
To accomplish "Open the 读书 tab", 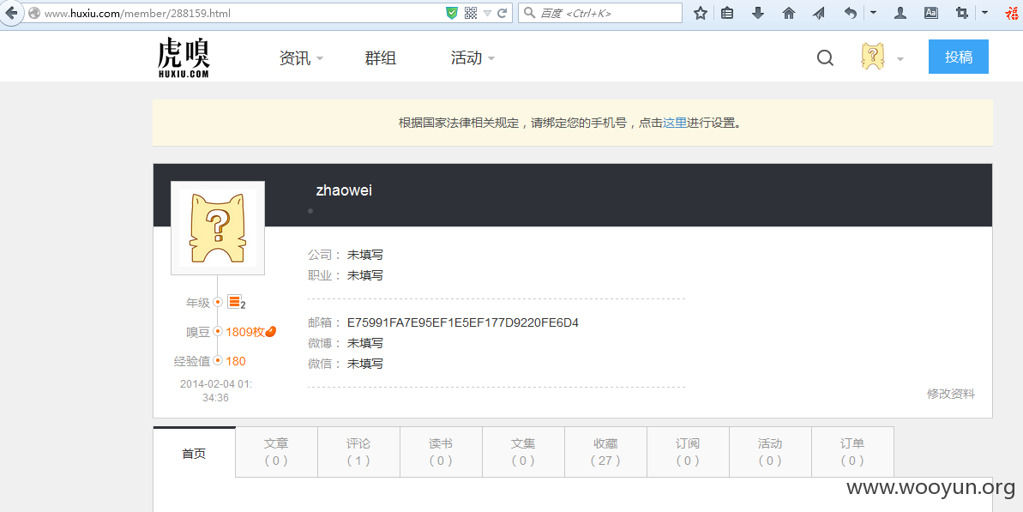I will click(441, 452).
